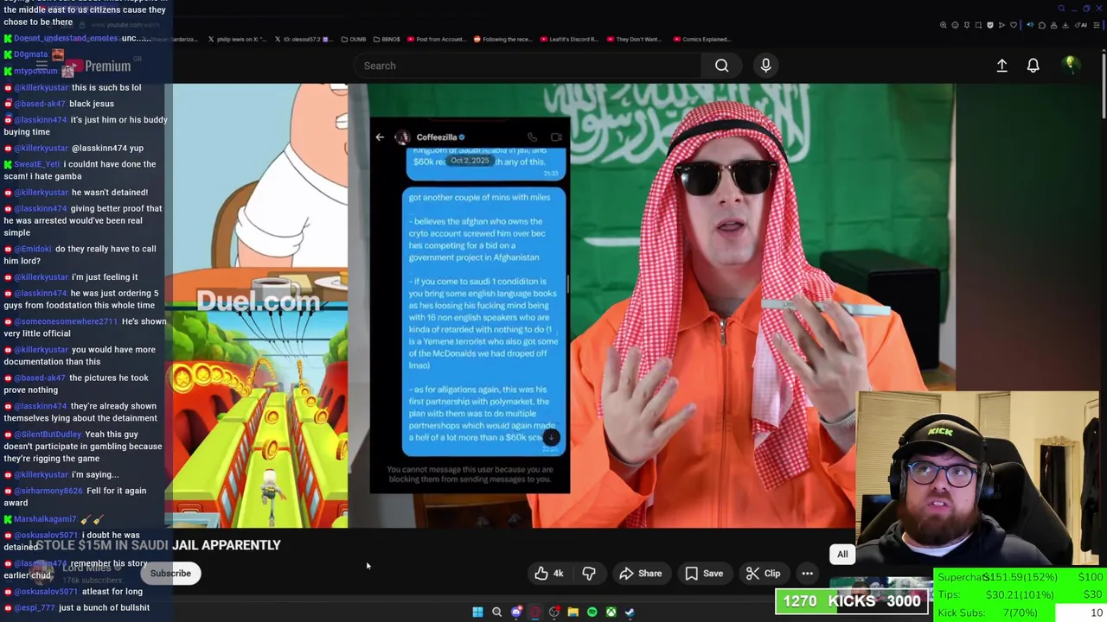This screenshot has height=622, width=1107.
Task: Click username @sirharmony8626 in chat
Action: pyautogui.click(x=48, y=491)
